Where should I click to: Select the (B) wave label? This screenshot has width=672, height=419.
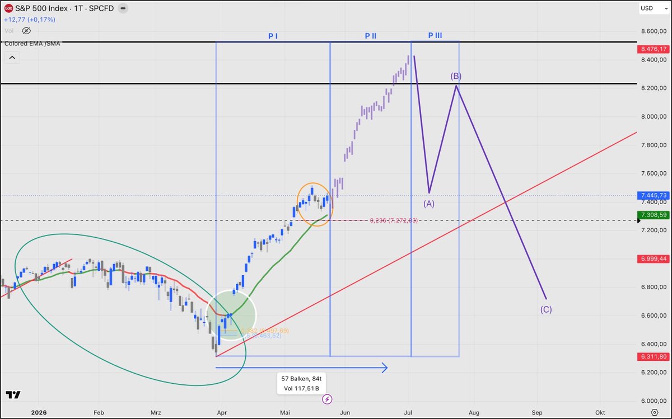(x=456, y=76)
